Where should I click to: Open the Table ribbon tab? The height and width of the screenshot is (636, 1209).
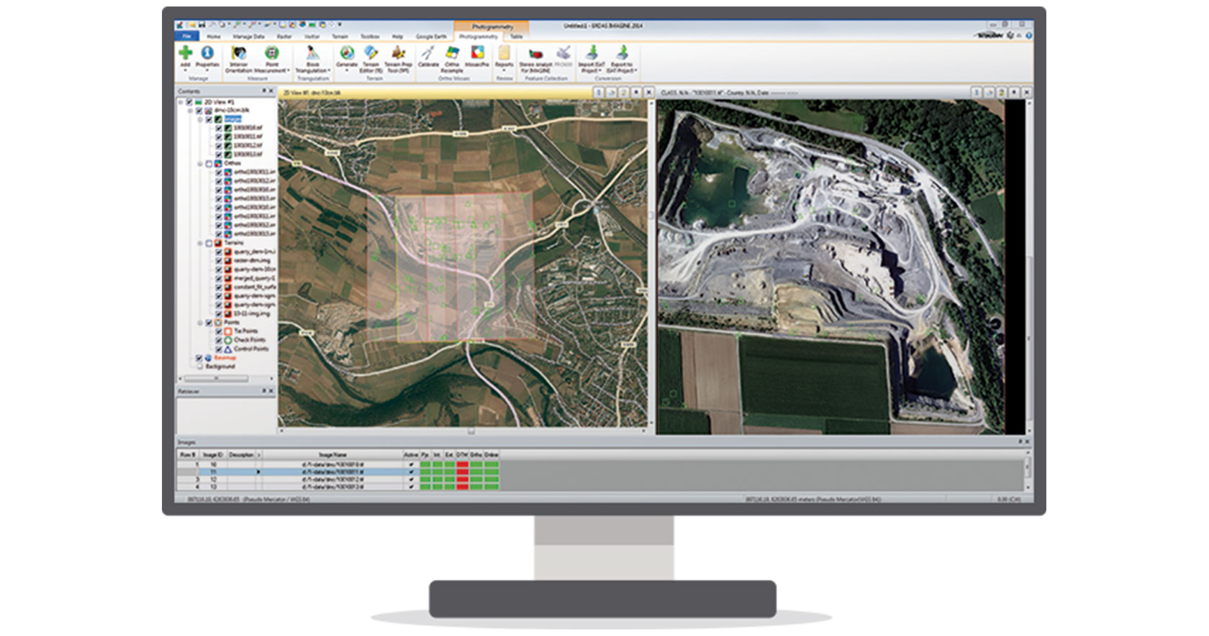pos(516,36)
